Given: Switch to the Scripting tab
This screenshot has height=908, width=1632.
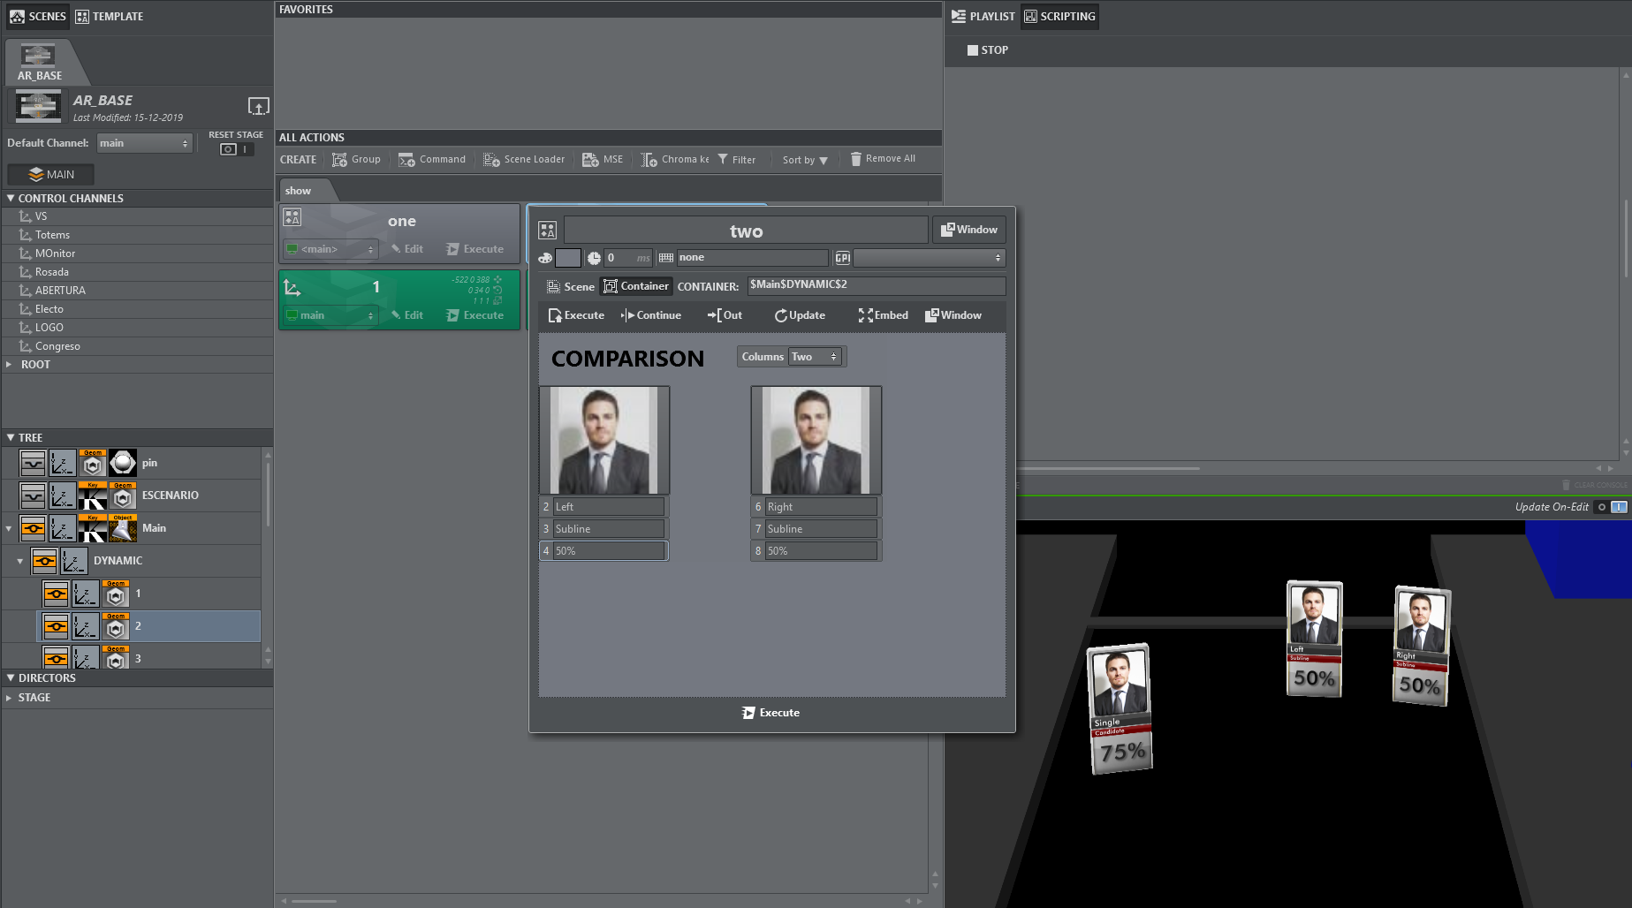Looking at the screenshot, I should pos(1059,16).
